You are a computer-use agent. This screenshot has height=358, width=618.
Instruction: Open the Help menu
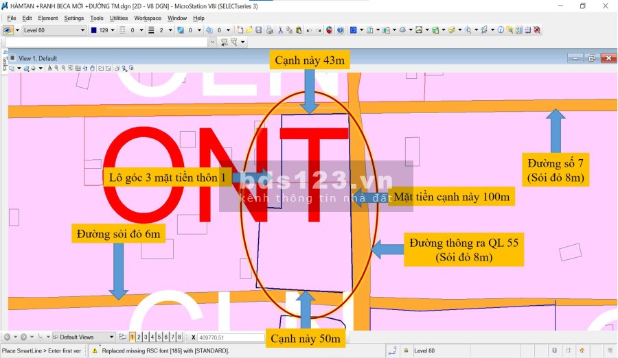click(198, 18)
